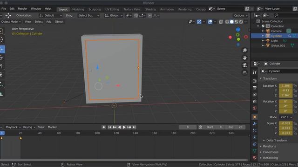Viewport: 298px width, 167px height.
Task: Click the outliner search magnifier
Action: coord(277,15)
